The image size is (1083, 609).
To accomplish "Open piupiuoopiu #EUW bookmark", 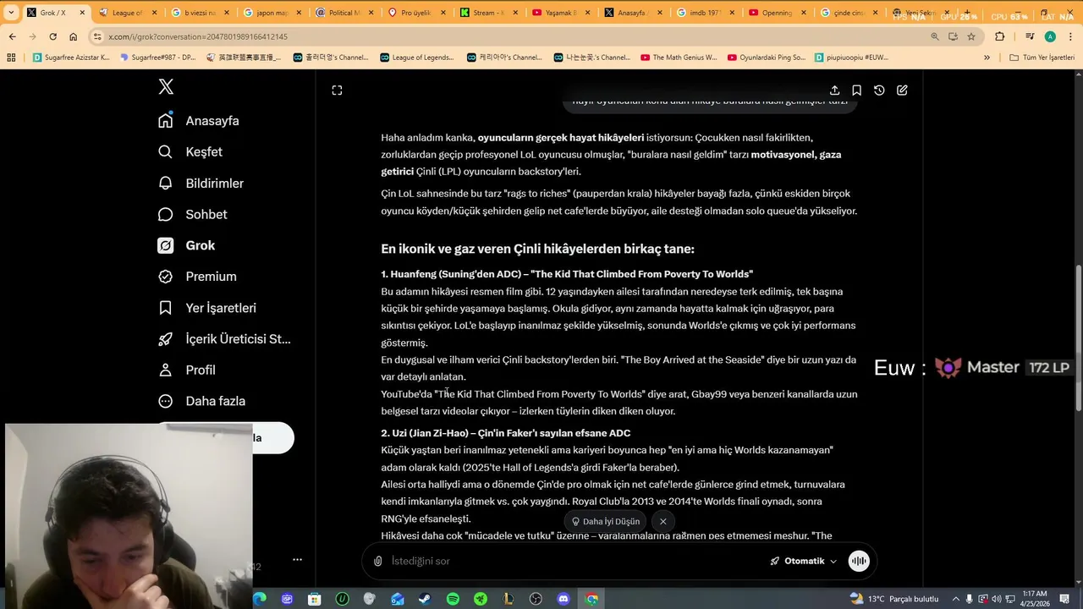I will [x=851, y=58].
